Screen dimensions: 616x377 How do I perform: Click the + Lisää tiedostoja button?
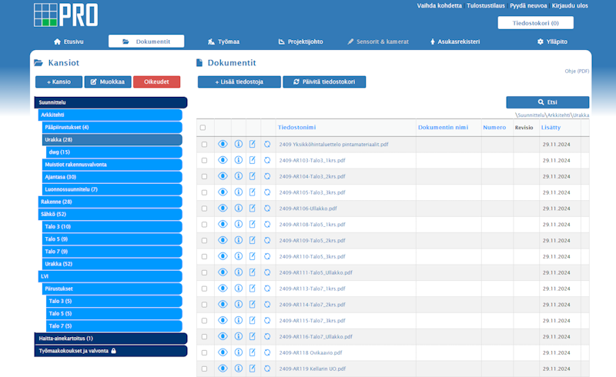[x=239, y=82]
